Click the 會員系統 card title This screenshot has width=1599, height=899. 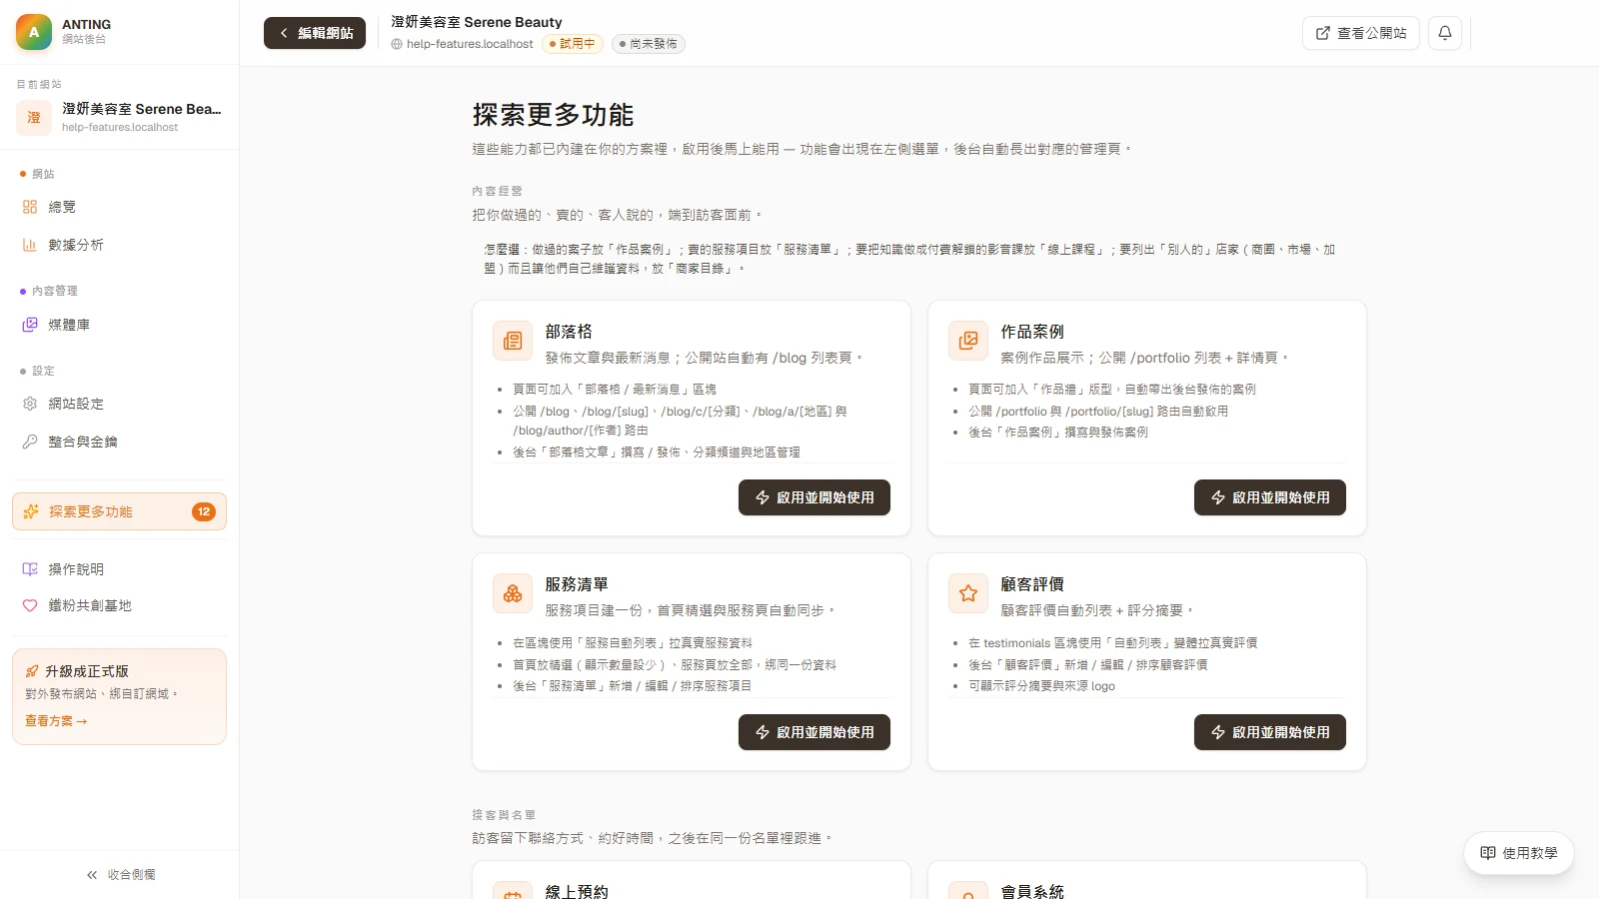pos(1032,891)
